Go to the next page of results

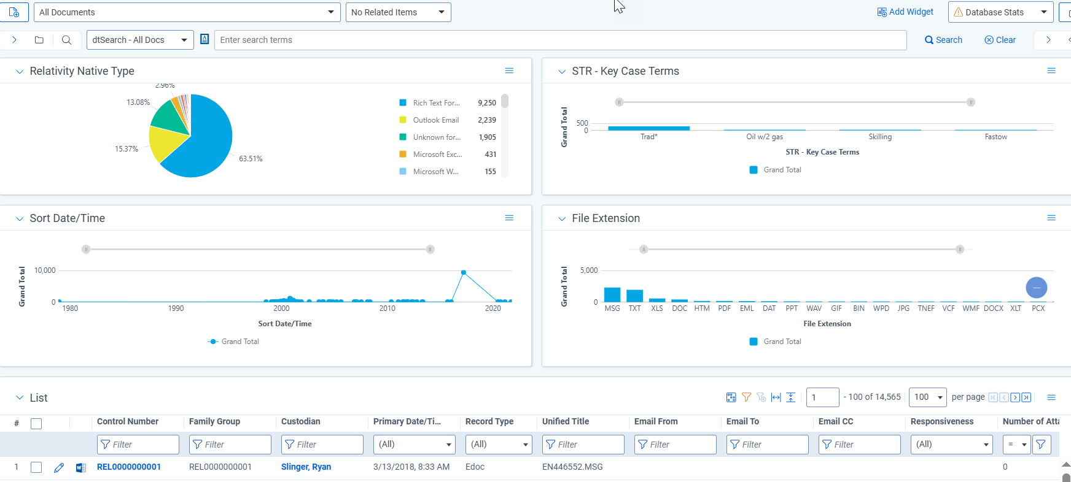(1015, 397)
